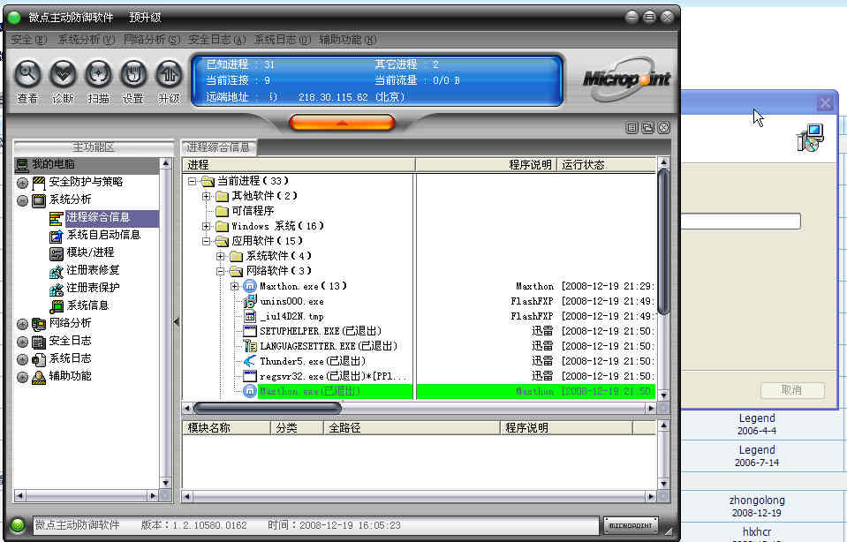Click the _iu14D2N.tmp process icon
The height and width of the screenshot is (542, 847).
250,316
